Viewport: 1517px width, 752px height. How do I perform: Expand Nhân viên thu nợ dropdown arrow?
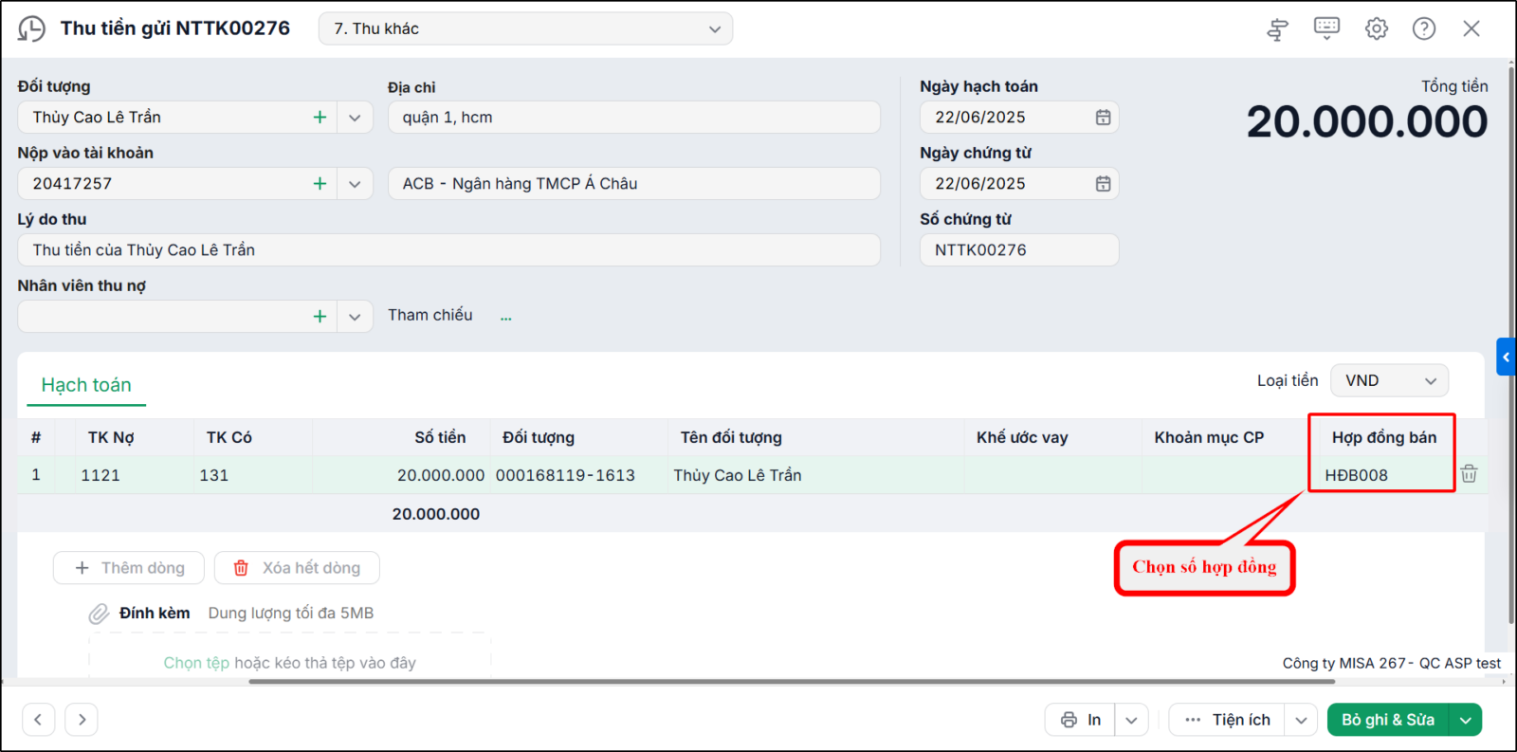pyautogui.click(x=355, y=317)
